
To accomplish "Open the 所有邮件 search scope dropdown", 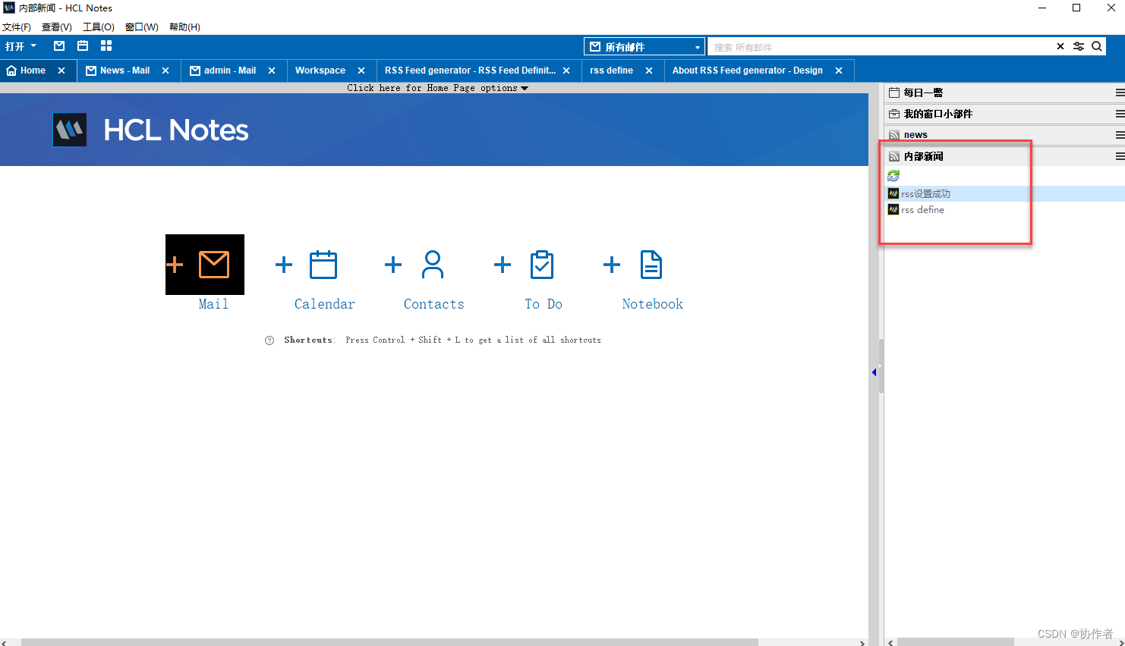I will [x=644, y=46].
